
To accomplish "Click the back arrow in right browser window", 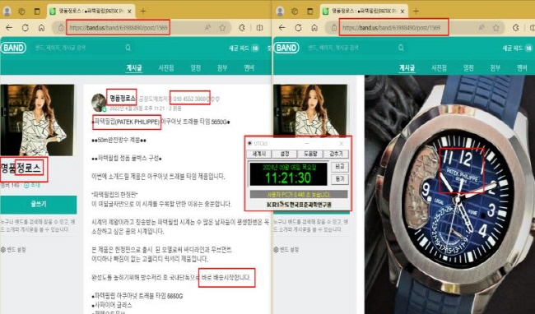I will tap(281, 28).
